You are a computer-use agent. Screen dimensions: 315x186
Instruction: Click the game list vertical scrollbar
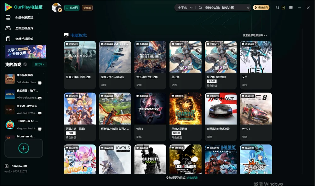pos(302,101)
